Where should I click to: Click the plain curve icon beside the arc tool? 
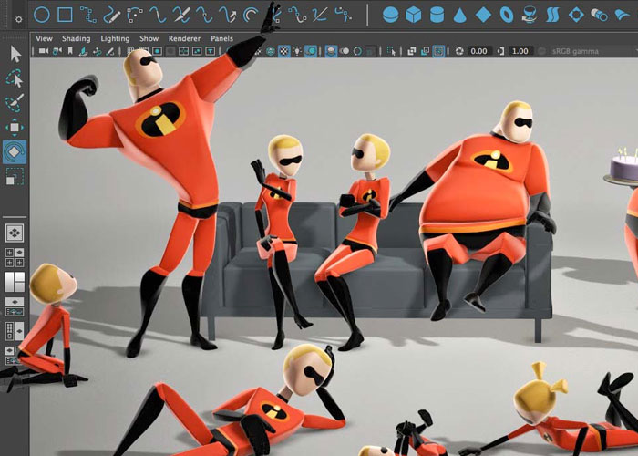pyautogui.click(x=158, y=15)
